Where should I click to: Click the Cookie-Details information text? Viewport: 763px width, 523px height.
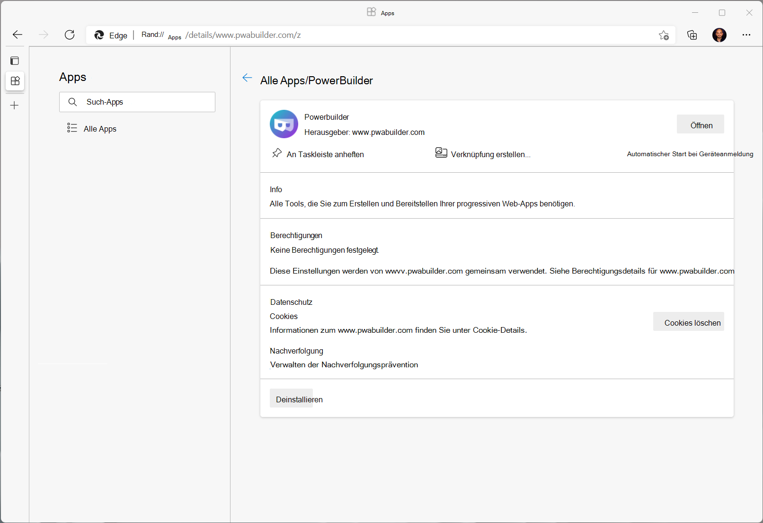tap(398, 330)
